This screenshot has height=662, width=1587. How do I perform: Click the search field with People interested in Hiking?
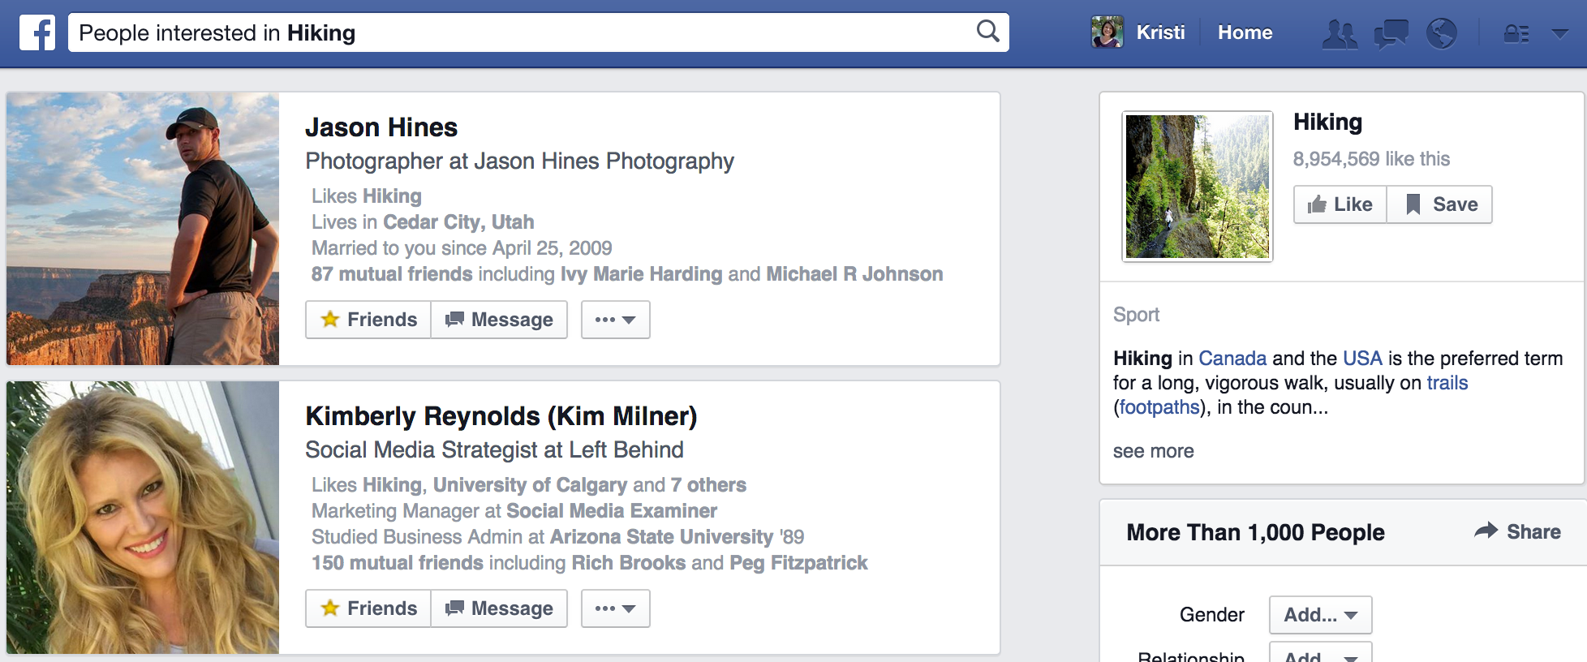coord(539,32)
